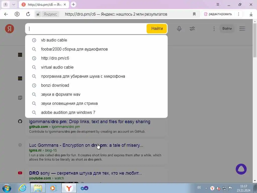Image resolution: width=257 pixels, height=193 pixels.
Task: Open Alice assistant purple round button
Action: click(x=241, y=169)
